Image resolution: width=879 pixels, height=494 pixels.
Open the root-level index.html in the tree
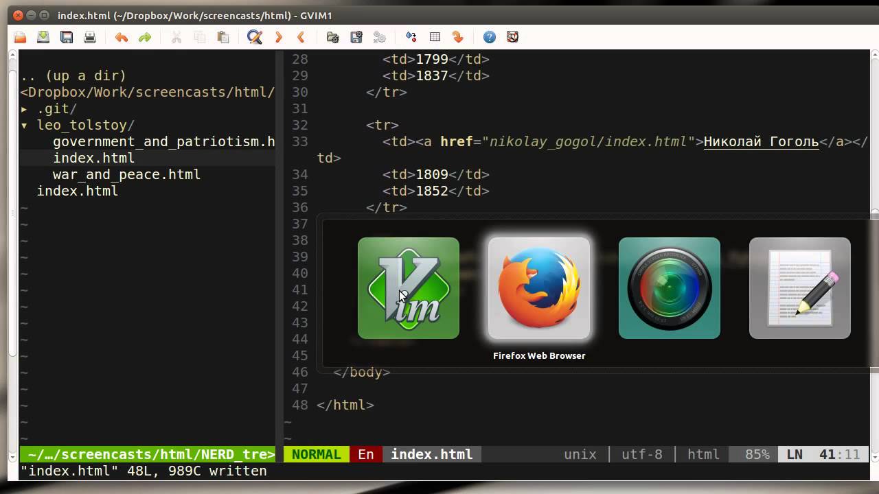pos(77,191)
